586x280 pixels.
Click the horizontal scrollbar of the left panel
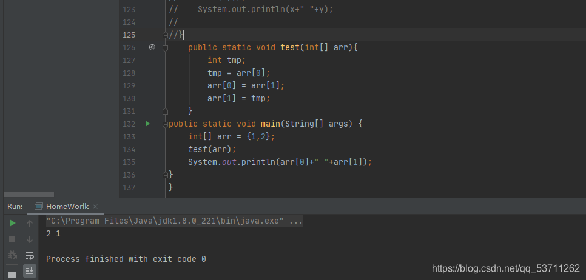click(29, 195)
